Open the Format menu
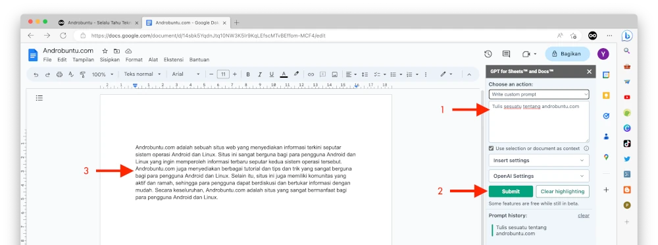This screenshot has height=245, width=658. point(134,60)
